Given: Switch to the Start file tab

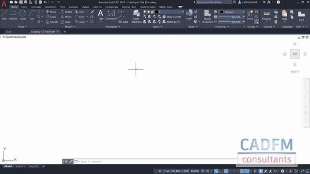Looking at the screenshot, I should (x=9, y=32).
